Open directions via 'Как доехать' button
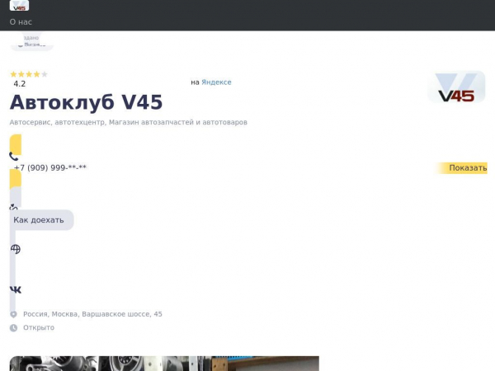The image size is (495, 371). 42,220
